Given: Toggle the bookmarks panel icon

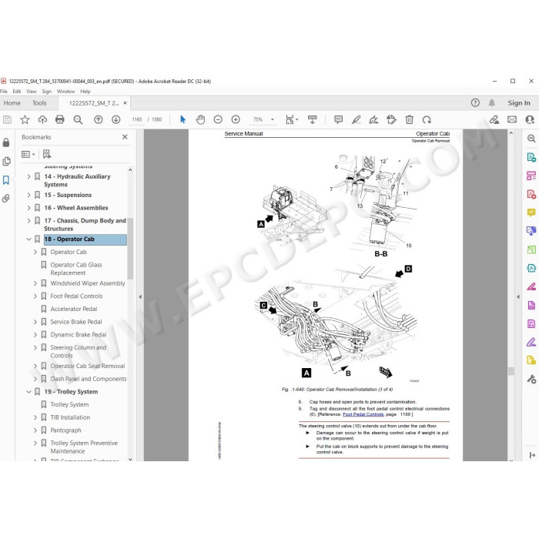Looking at the screenshot, I should 6,179.
